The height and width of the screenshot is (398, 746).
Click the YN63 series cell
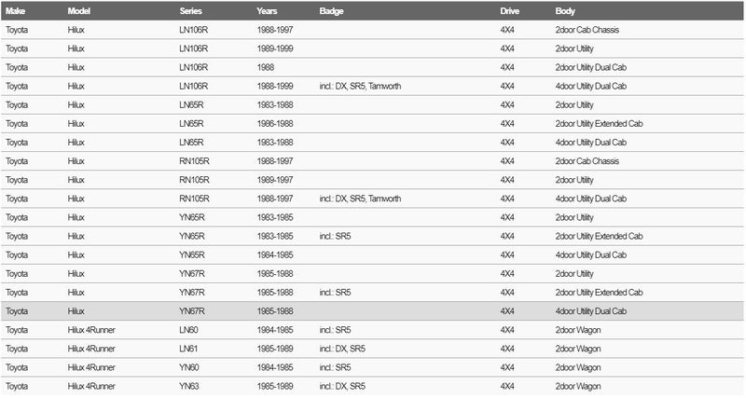pos(189,385)
